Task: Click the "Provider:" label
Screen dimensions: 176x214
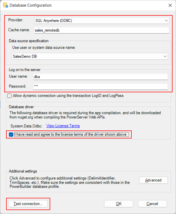Action: point(16,20)
